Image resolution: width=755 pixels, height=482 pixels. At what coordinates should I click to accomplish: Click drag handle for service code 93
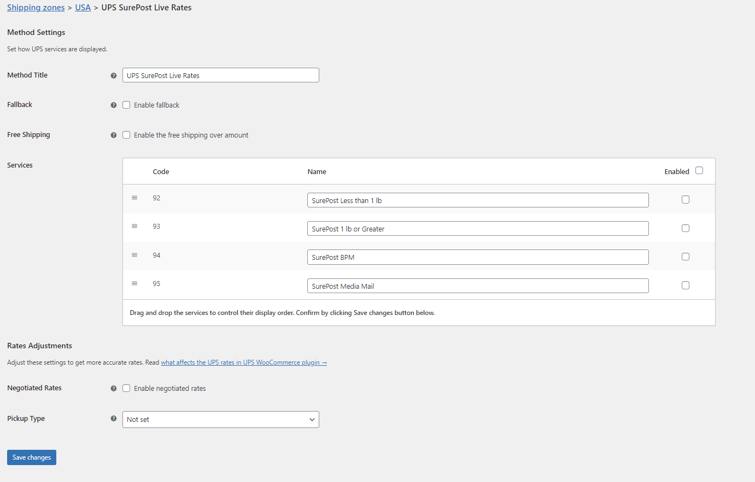pos(134,227)
